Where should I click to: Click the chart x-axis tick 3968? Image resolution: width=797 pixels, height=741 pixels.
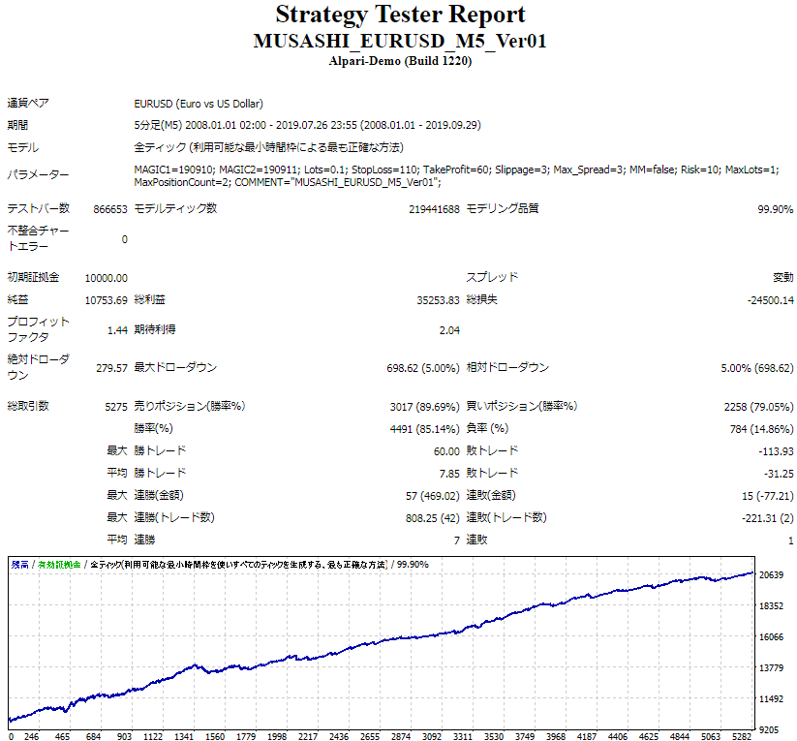556,736
